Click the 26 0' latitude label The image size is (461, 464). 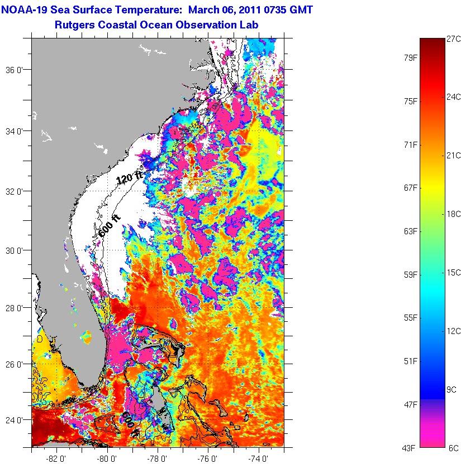[x=14, y=364]
